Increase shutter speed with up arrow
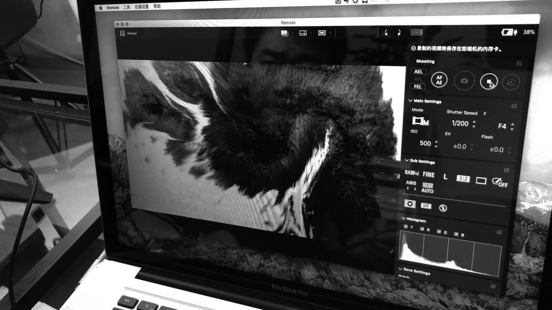This screenshot has width=552, height=310. (474, 121)
